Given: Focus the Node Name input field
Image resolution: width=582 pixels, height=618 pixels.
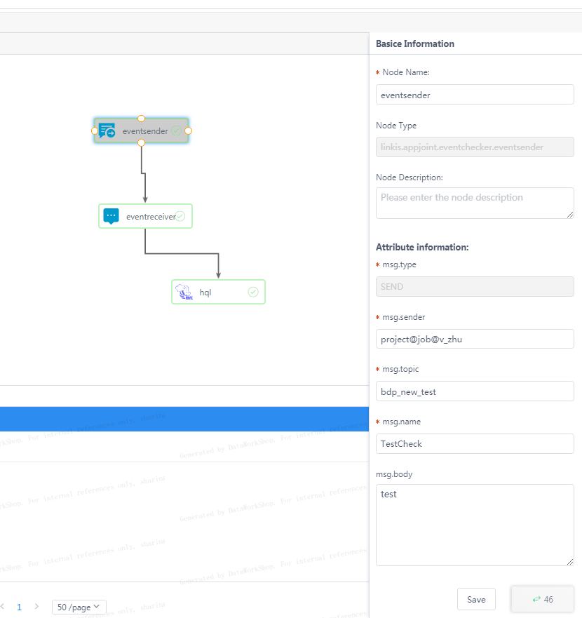Looking at the screenshot, I should coord(475,95).
